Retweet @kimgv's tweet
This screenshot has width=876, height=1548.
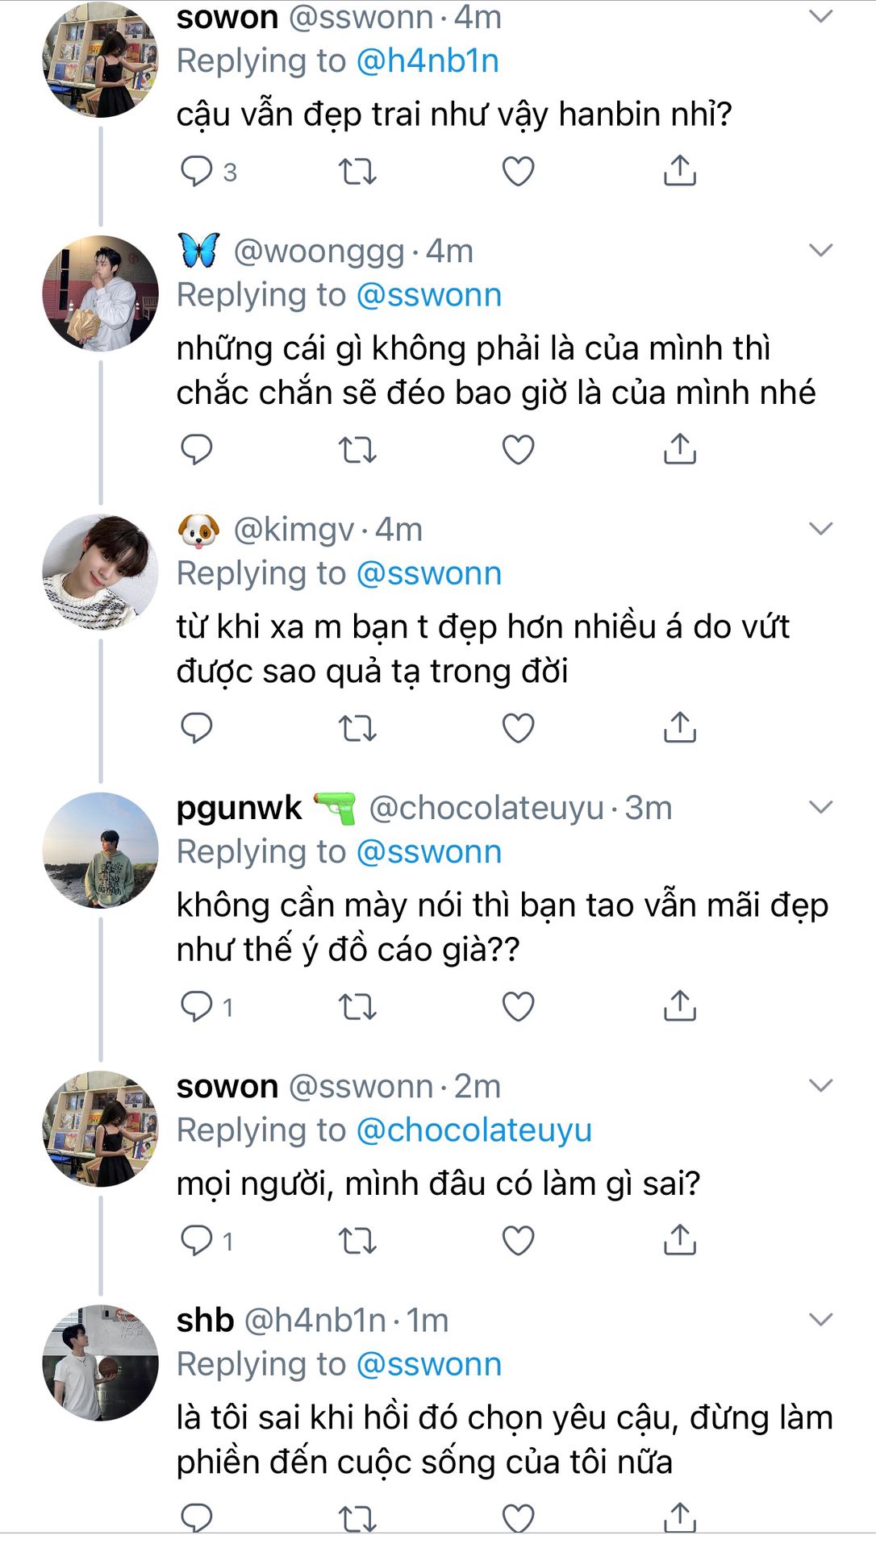click(357, 727)
